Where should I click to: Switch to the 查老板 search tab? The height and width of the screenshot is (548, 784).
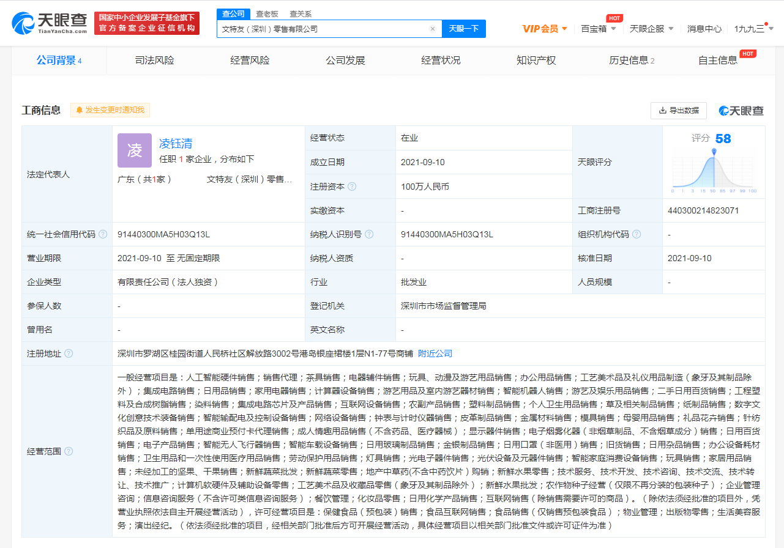[x=267, y=13]
